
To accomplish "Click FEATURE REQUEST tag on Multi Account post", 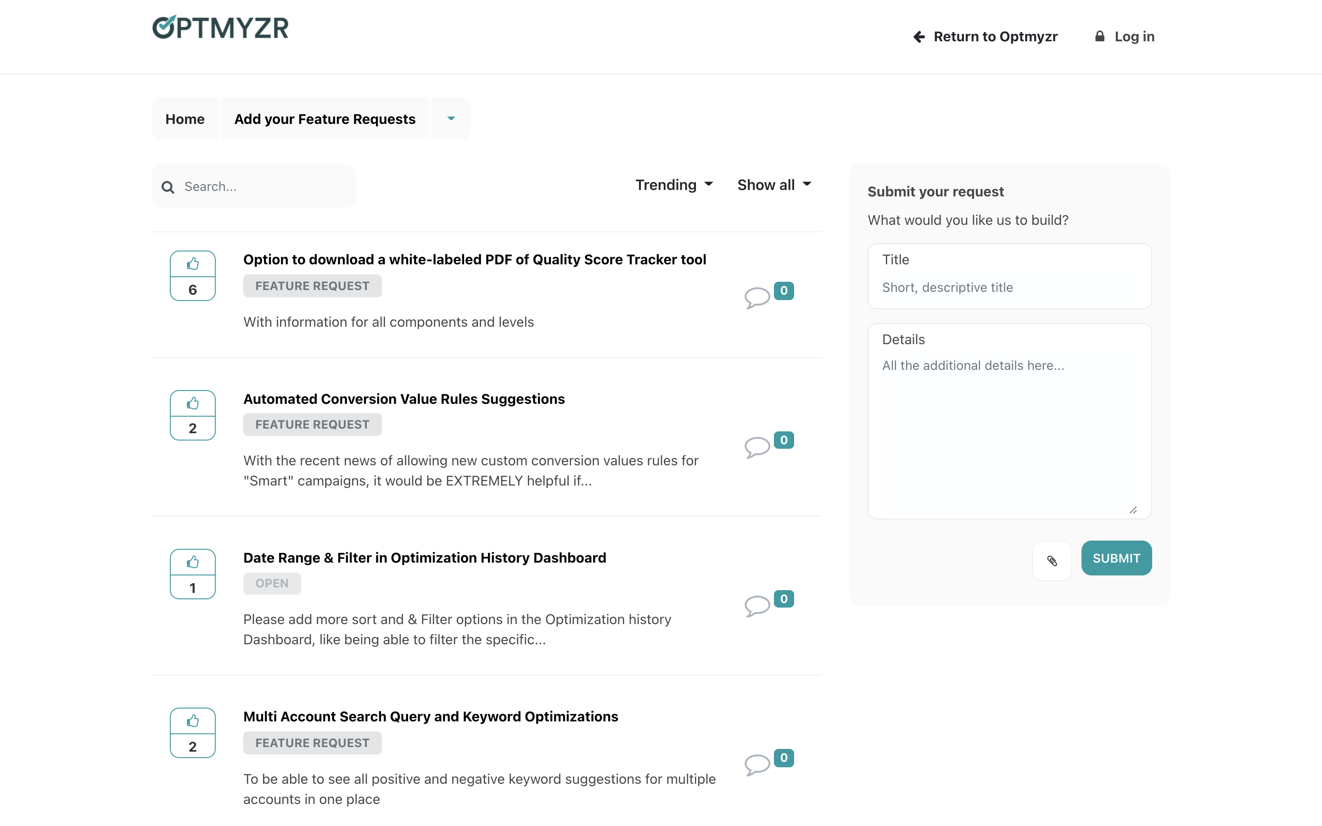I will click(x=313, y=743).
